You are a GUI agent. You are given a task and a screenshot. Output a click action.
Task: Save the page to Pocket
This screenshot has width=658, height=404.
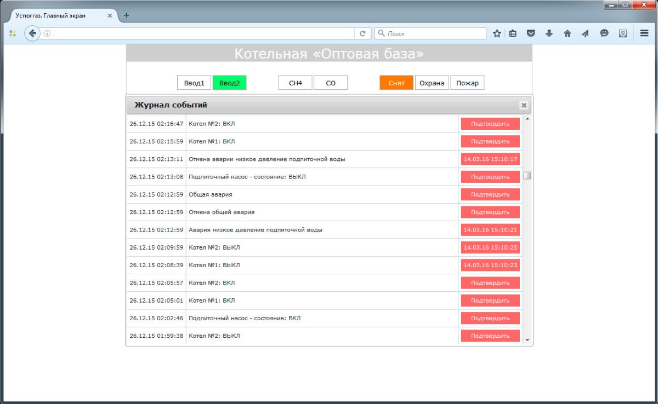[531, 33]
